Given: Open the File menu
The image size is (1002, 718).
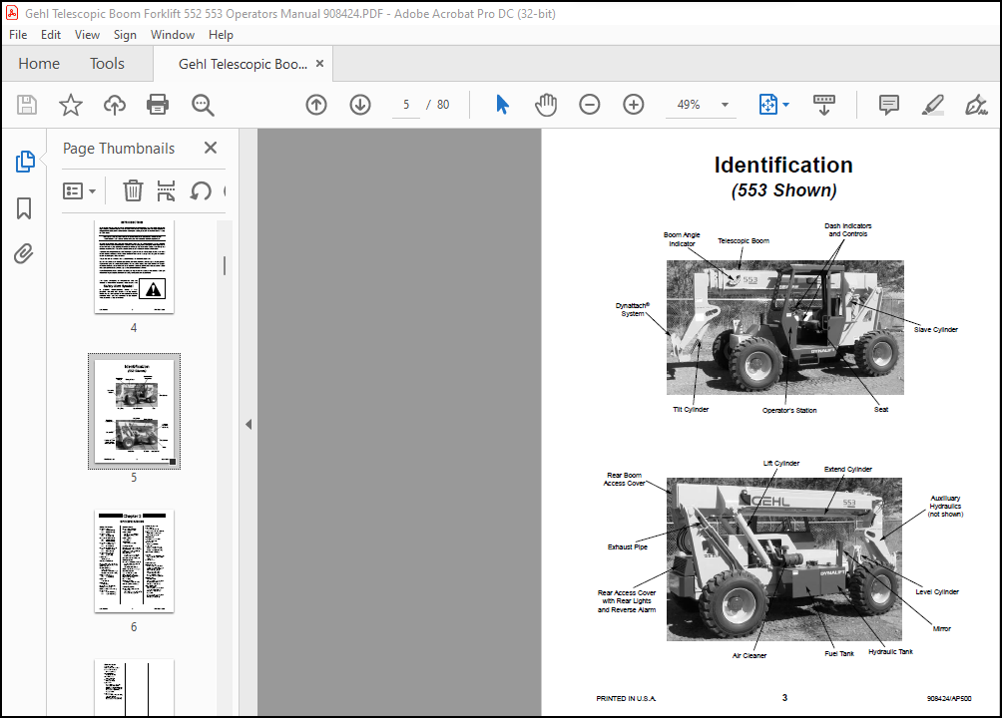Looking at the screenshot, I should click(x=18, y=35).
